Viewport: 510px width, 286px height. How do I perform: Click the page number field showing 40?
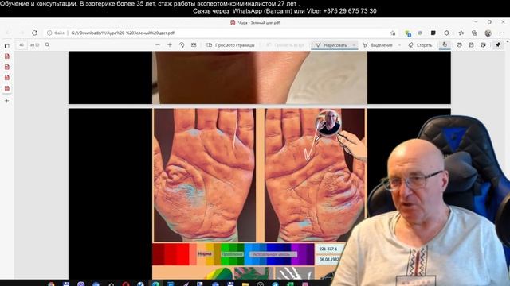(x=22, y=45)
